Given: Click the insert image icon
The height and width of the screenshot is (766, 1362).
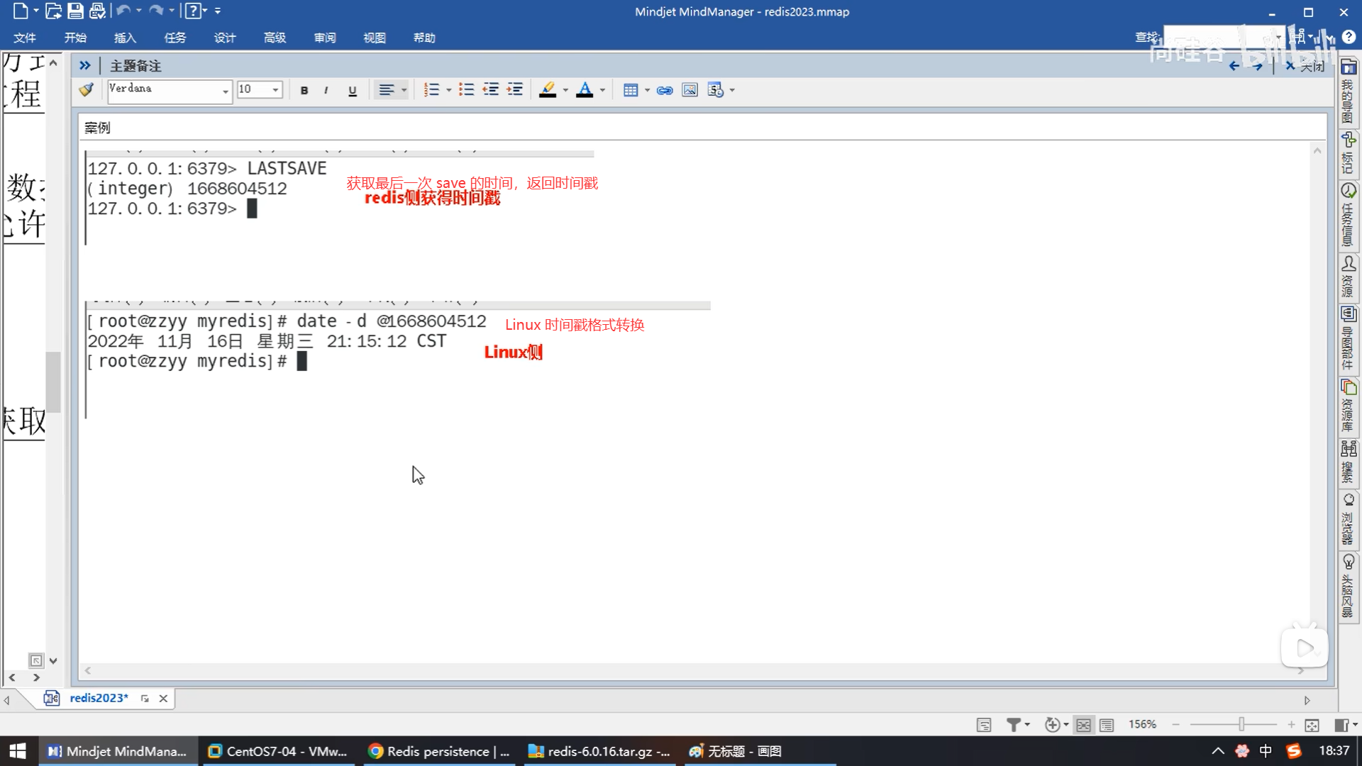Looking at the screenshot, I should tap(690, 90).
